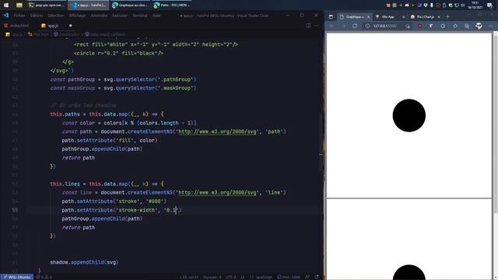Open the Affichage menu
The image size is (498, 280).
tap(77, 16)
